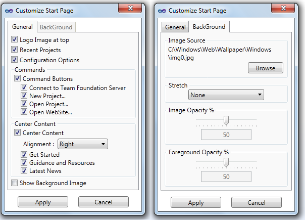
Task: Close the right Customize Start Page dialog
Action: [283, 9]
